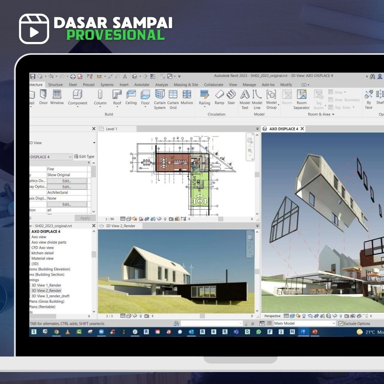Select the By Face opening tool

click(x=369, y=99)
